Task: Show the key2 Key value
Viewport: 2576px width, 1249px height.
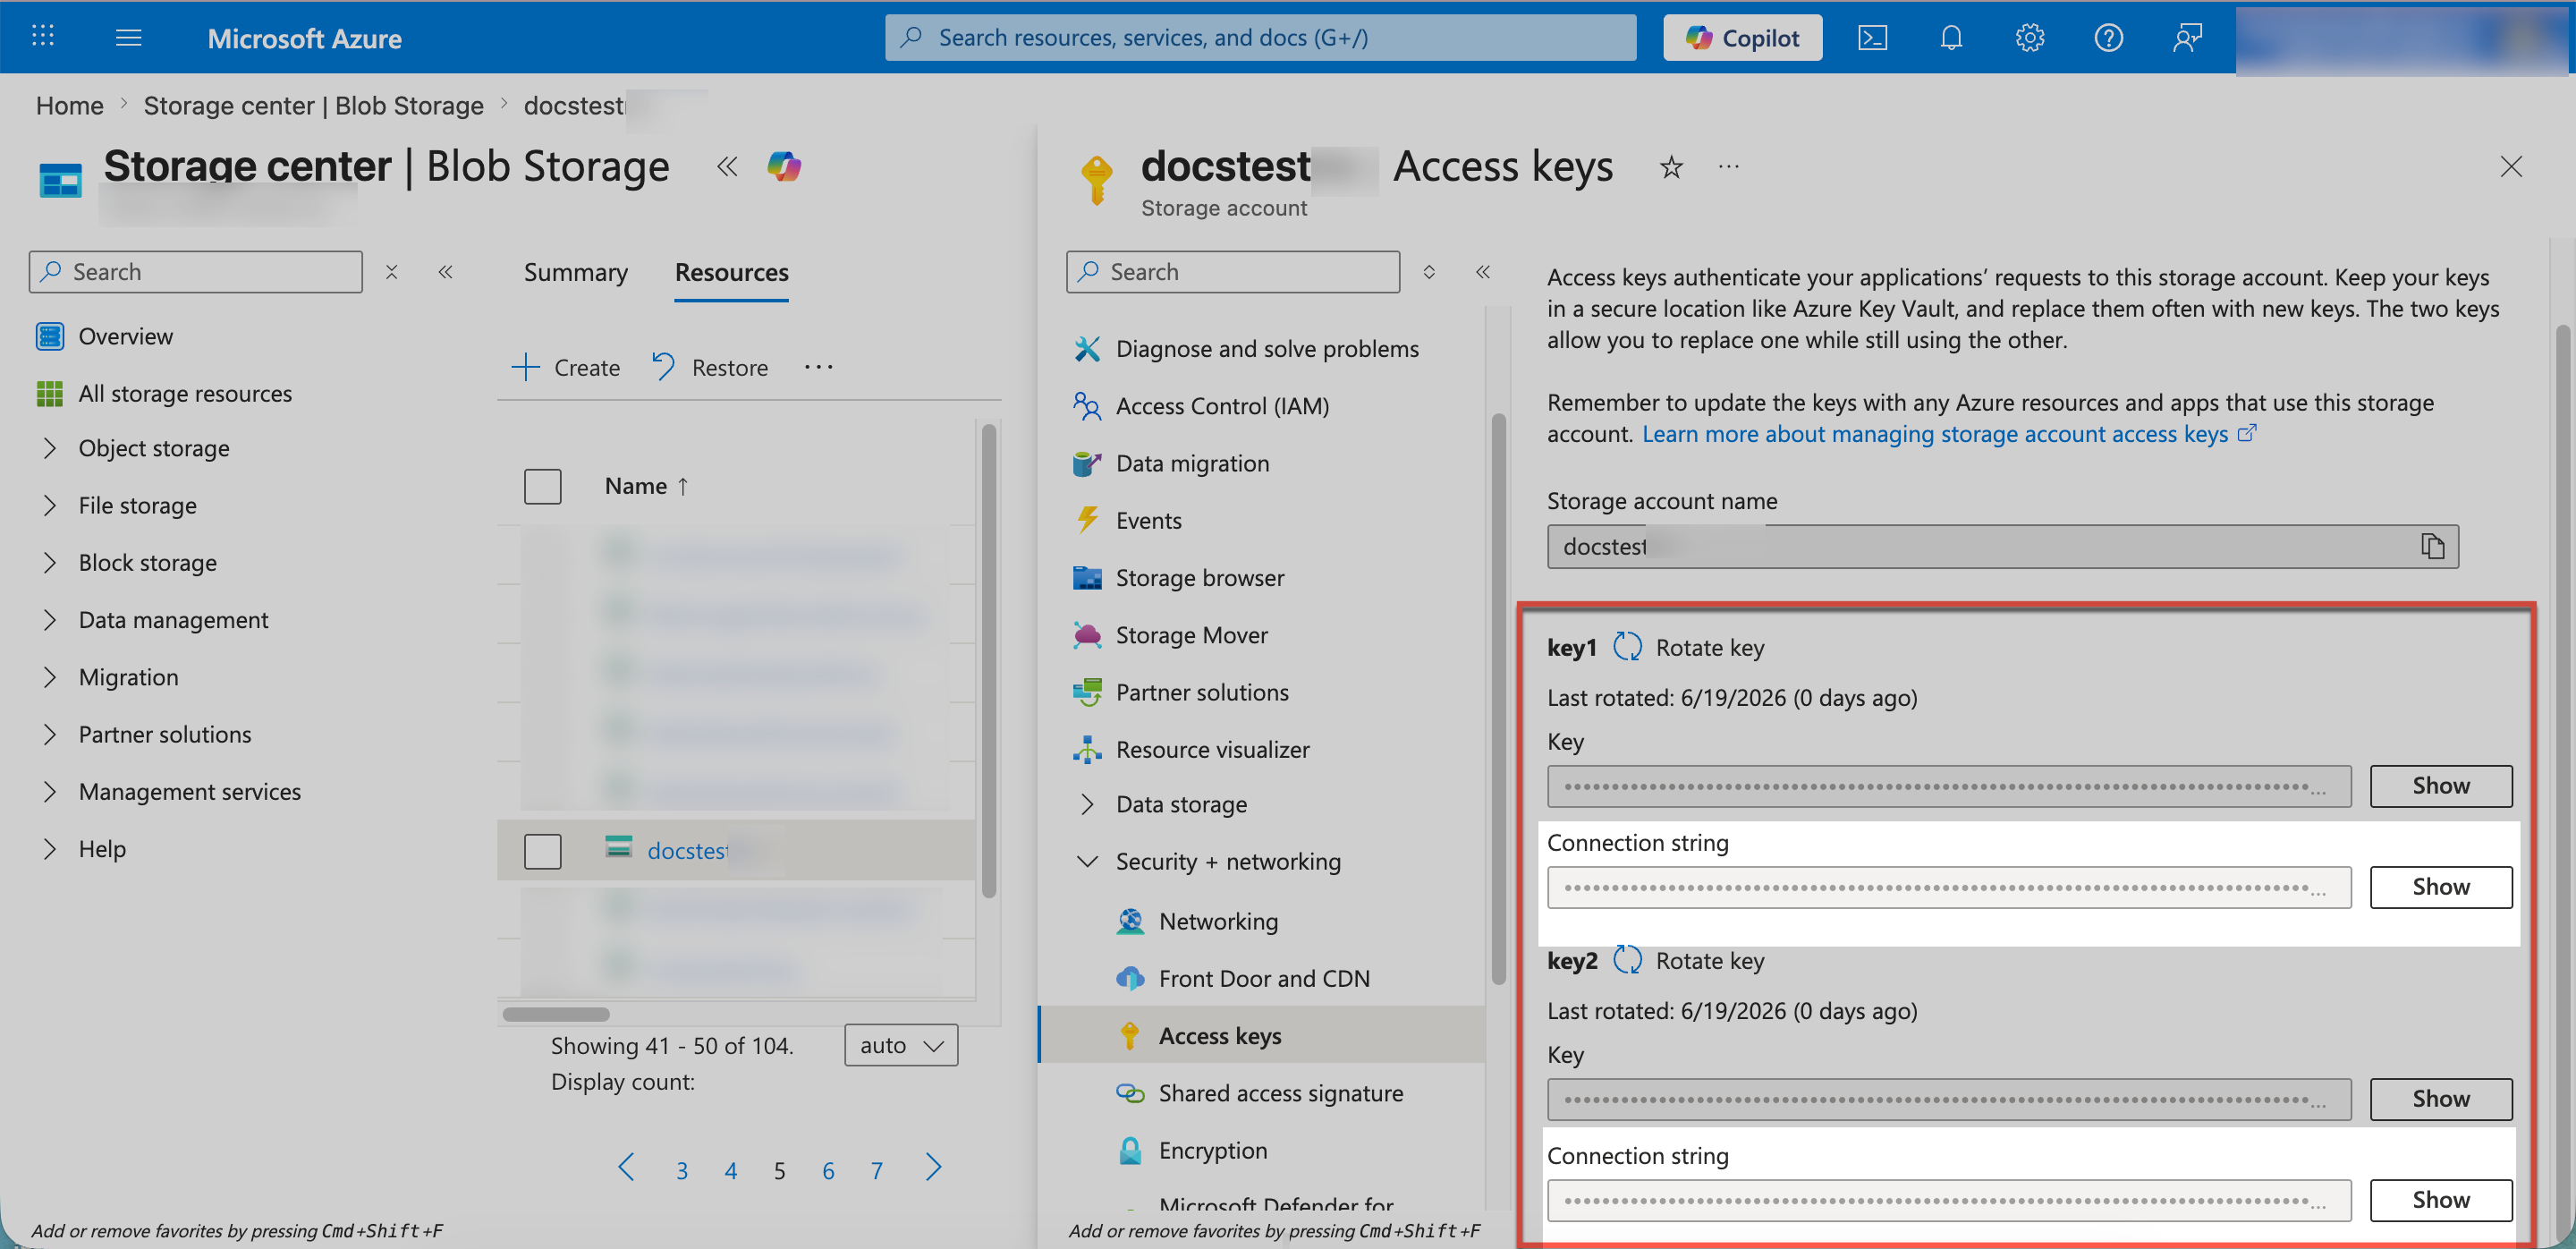Action: coord(2440,1099)
